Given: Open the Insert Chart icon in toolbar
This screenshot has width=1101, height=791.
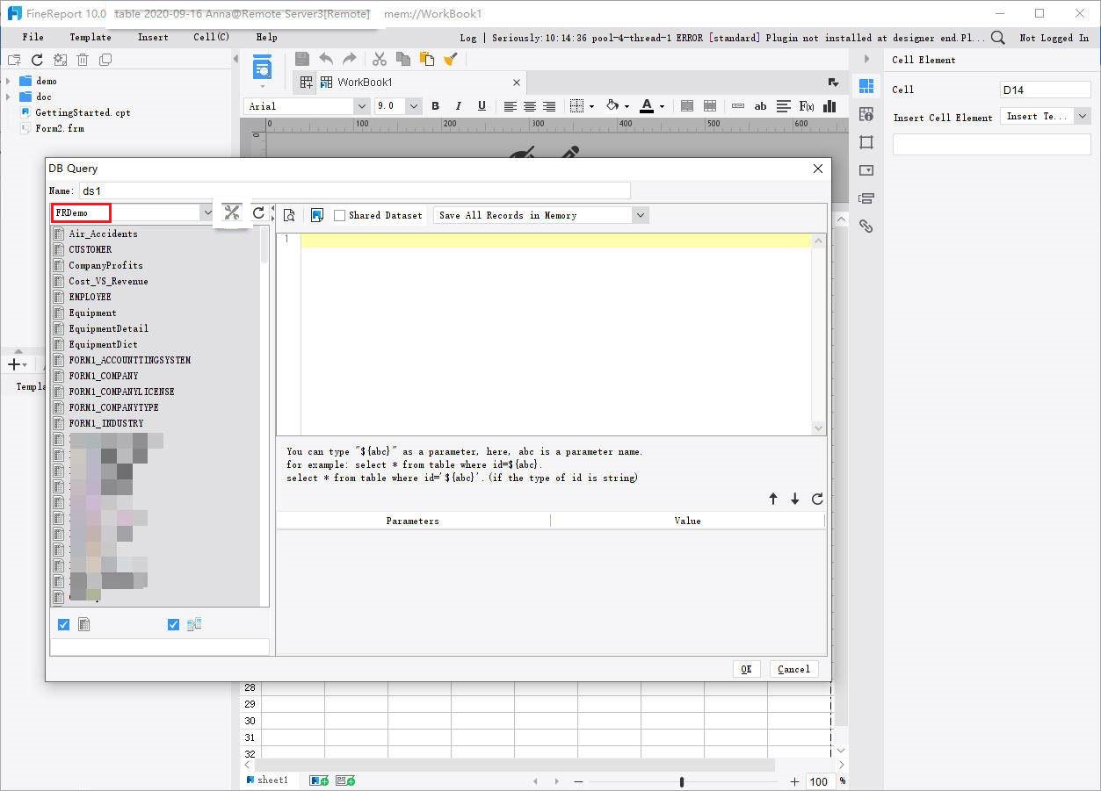Looking at the screenshot, I should pyautogui.click(x=828, y=105).
